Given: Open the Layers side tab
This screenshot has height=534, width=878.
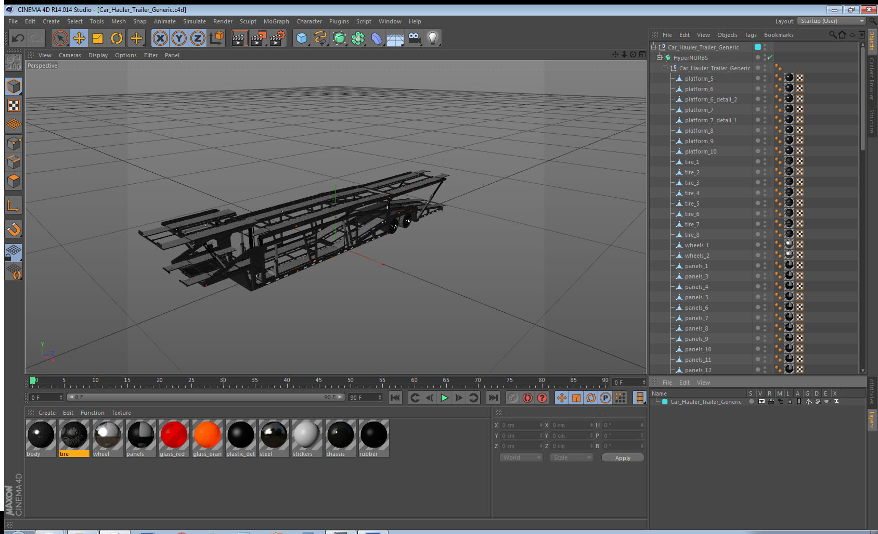Looking at the screenshot, I should tap(872, 419).
